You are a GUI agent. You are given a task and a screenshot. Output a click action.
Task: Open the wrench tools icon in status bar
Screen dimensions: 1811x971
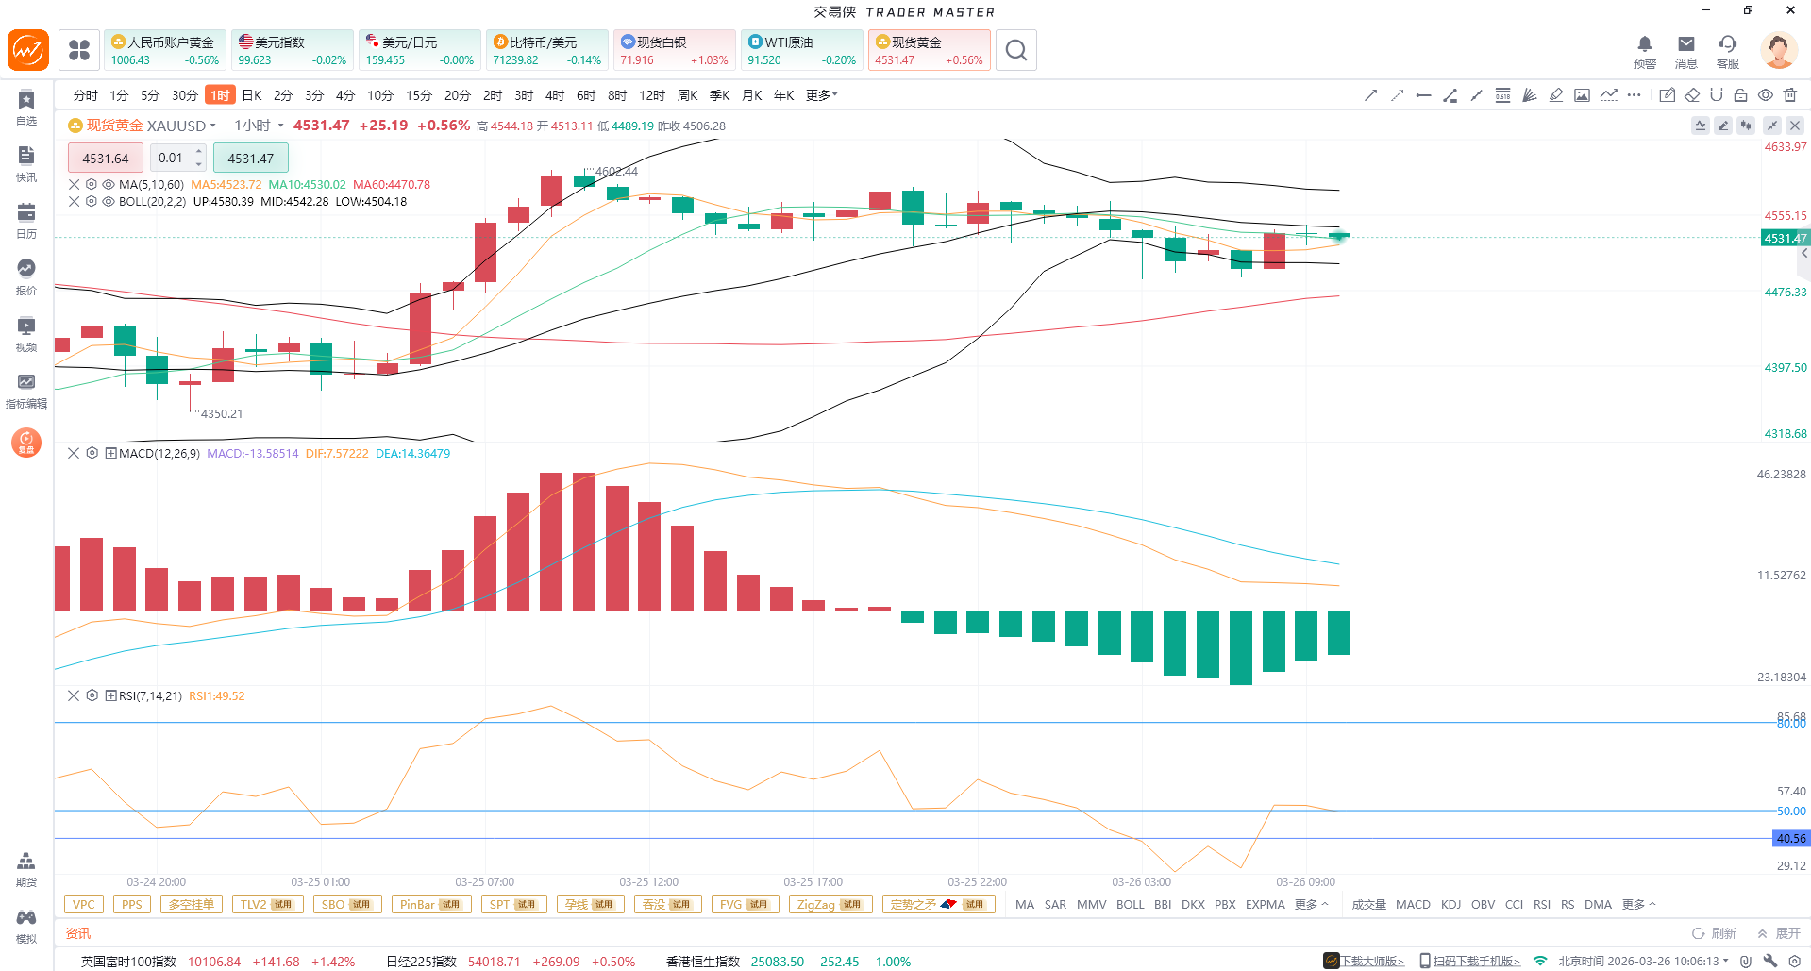click(1770, 961)
